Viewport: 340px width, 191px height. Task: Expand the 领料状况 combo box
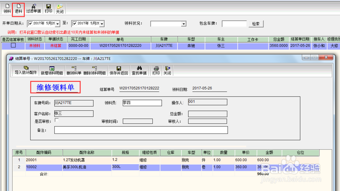[184, 24]
